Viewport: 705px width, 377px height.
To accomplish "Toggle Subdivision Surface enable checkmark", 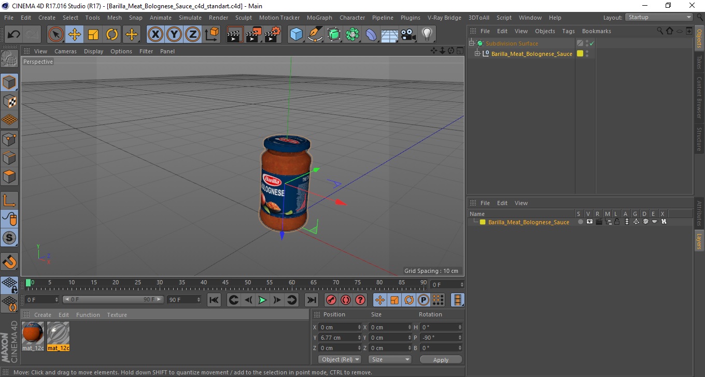I will click(591, 44).
